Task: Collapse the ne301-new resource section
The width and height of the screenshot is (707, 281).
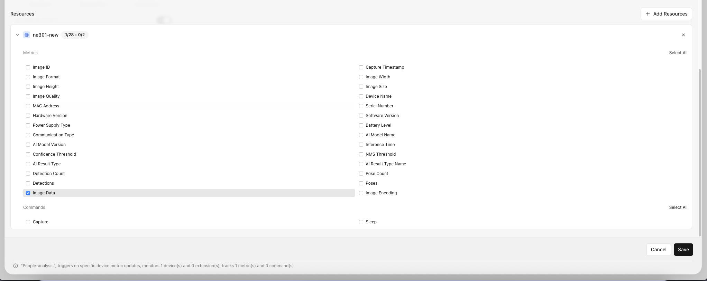Action: click(x=18, y=35)
